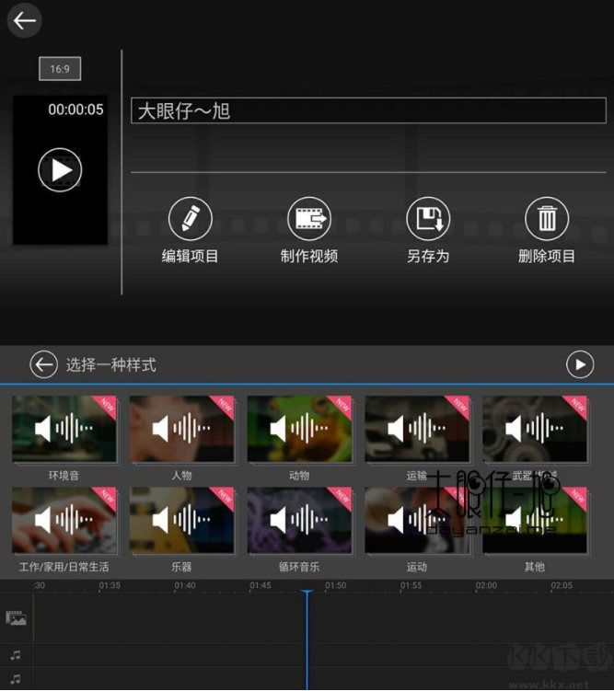
Task: Click the blue timeline playhead handle
Action: pos(307,593)
